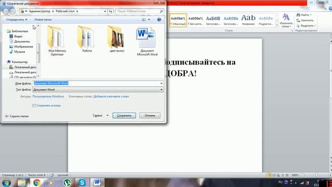Open Skype from the taskbar
Screen dimensions: 332x187
[82, 182]
